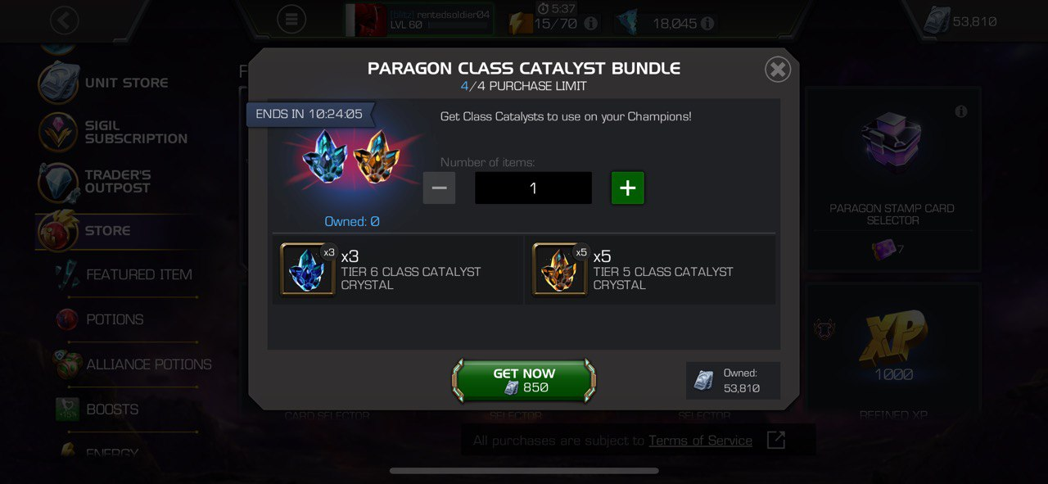Tap the 18,045 shards info icon
This screenshot has width=1048, height=484.
[x=707, y=24]
